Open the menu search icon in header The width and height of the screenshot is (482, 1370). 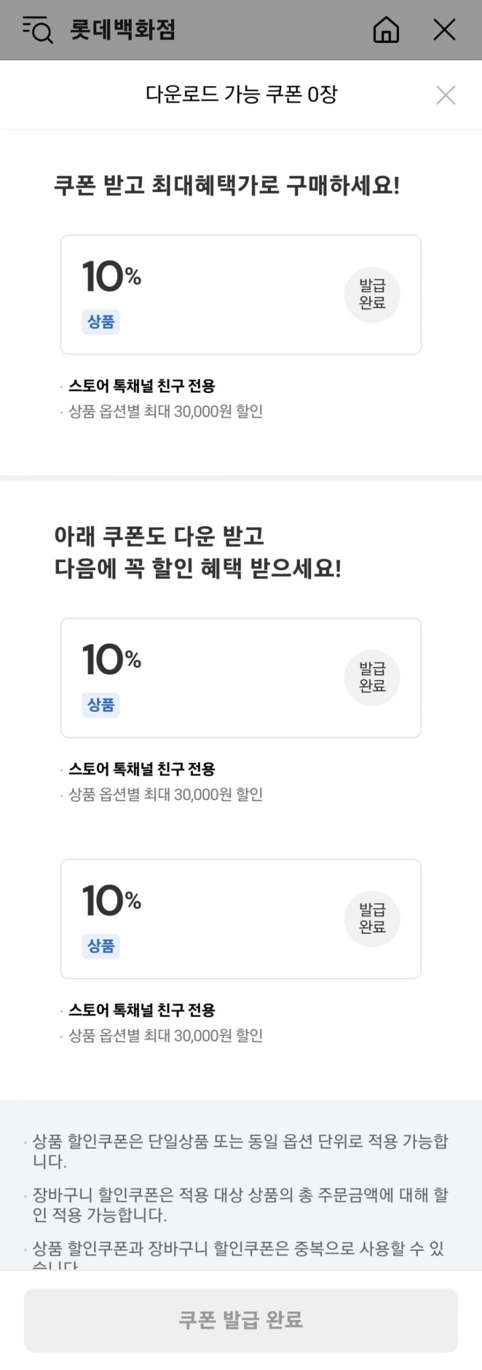pos(38,29)
